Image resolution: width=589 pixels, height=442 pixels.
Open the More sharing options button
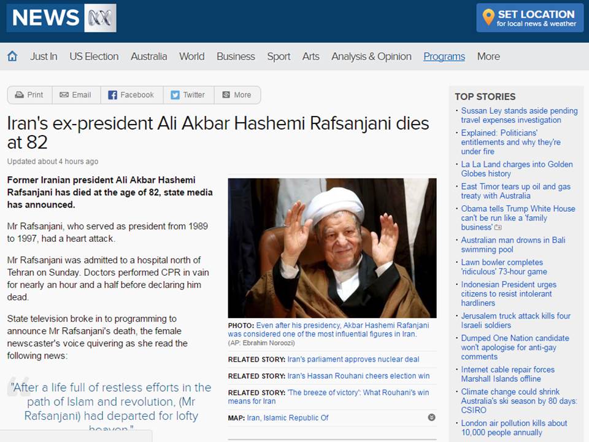tap(237, 95)
